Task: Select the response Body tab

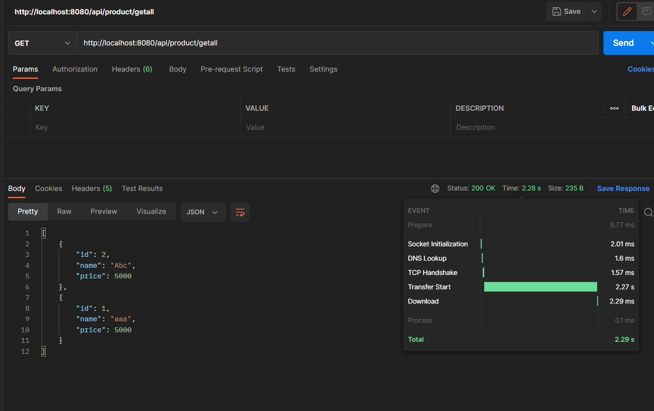Action: click(x=17, y=189)
